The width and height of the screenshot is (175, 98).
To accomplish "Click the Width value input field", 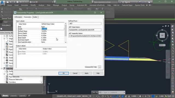I will tap(53, 29).
